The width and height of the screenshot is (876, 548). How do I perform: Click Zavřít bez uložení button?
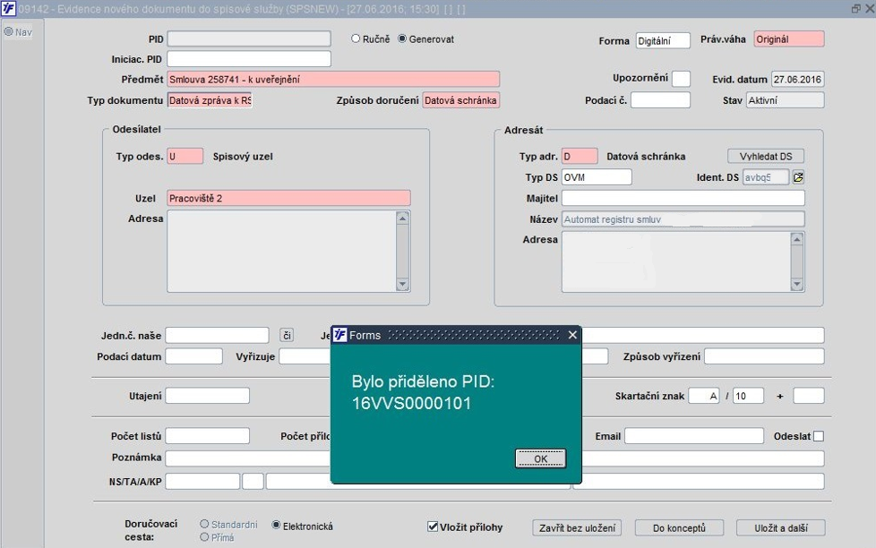click(577, 528)
